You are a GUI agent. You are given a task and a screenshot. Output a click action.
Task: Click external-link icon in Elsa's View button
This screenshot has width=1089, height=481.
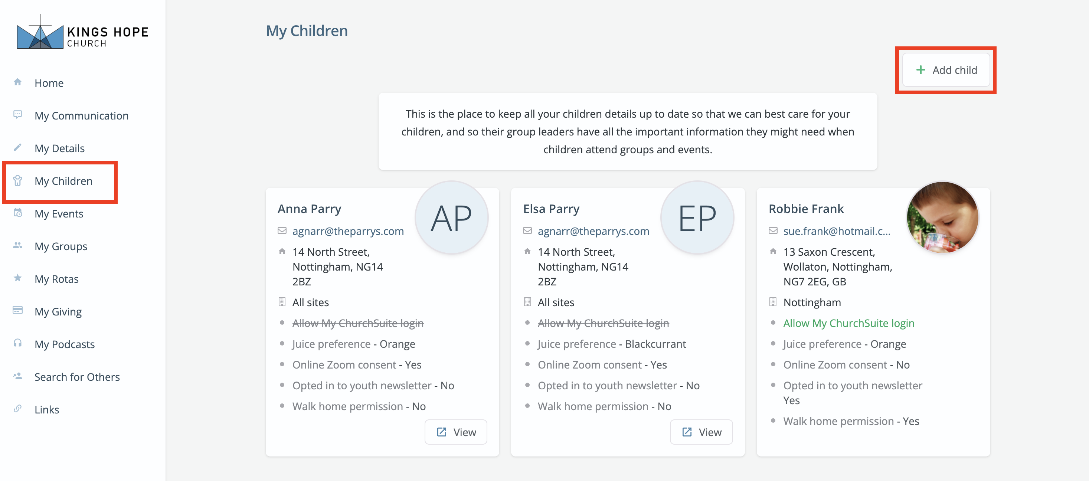tap(687, 432)
